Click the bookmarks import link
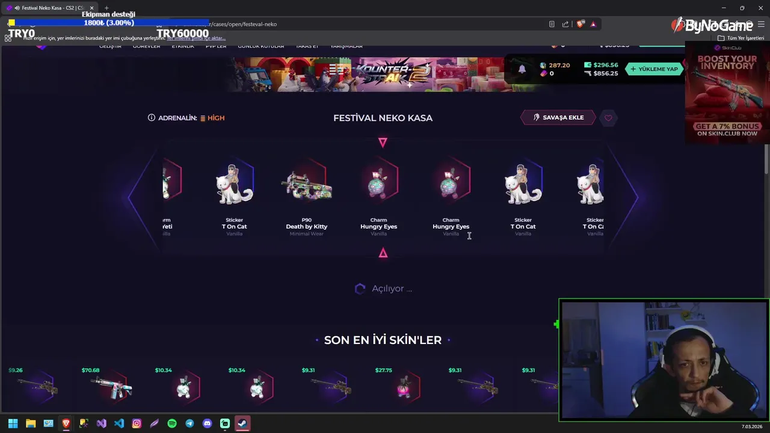770x433 pixels. pyautogui.click(x=196, y=38)
